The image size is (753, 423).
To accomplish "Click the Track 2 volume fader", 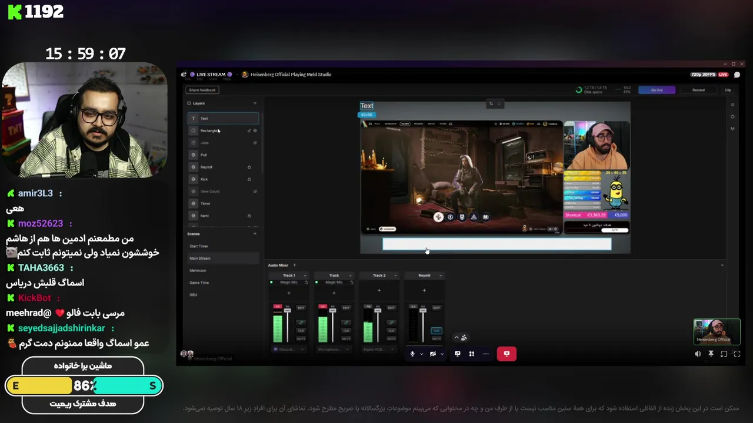I will click(x=378, y=310).
